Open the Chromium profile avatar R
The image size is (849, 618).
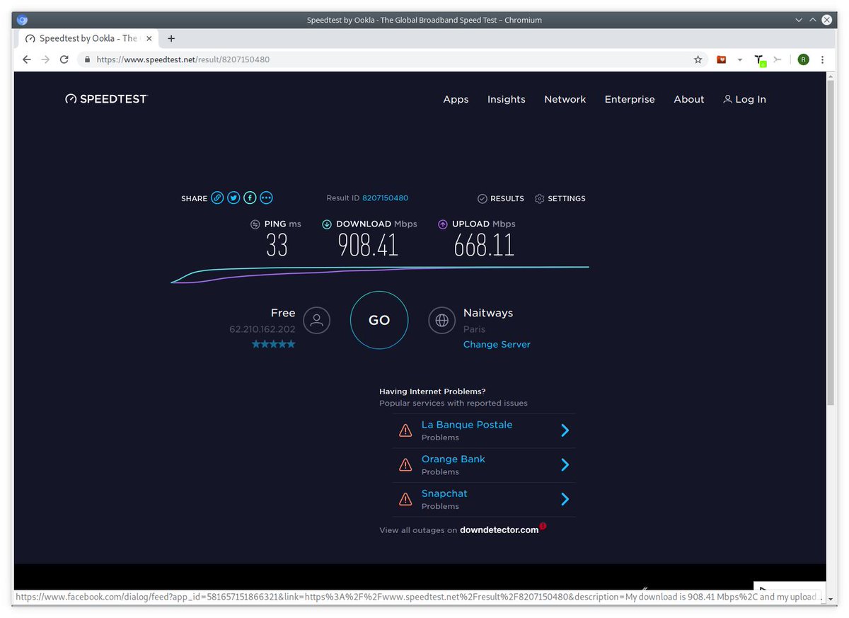[803, 59]
